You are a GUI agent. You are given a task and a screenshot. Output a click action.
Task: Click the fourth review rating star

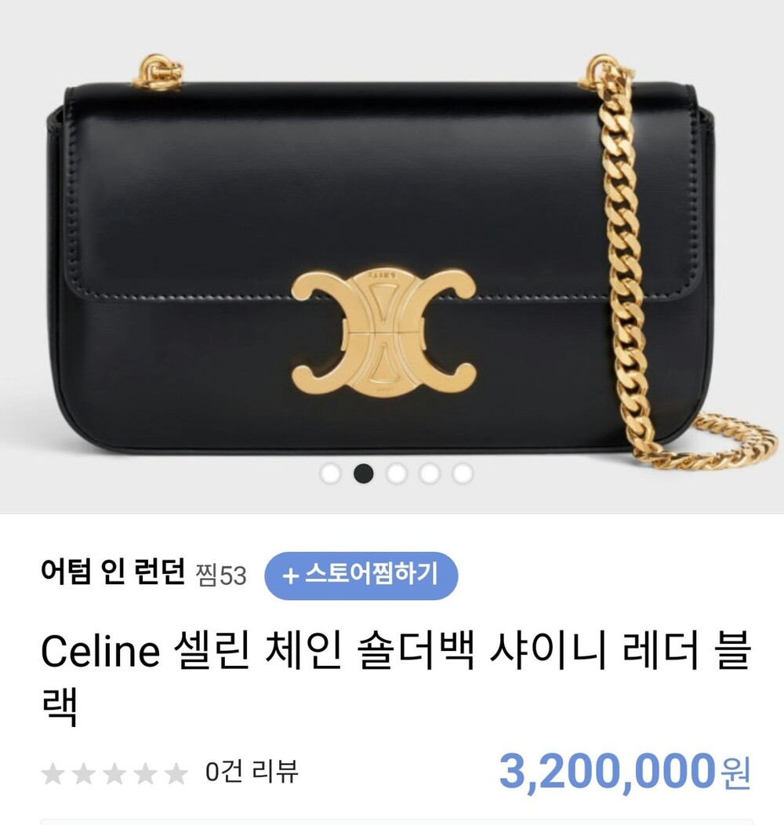click(x=145, y=773)
